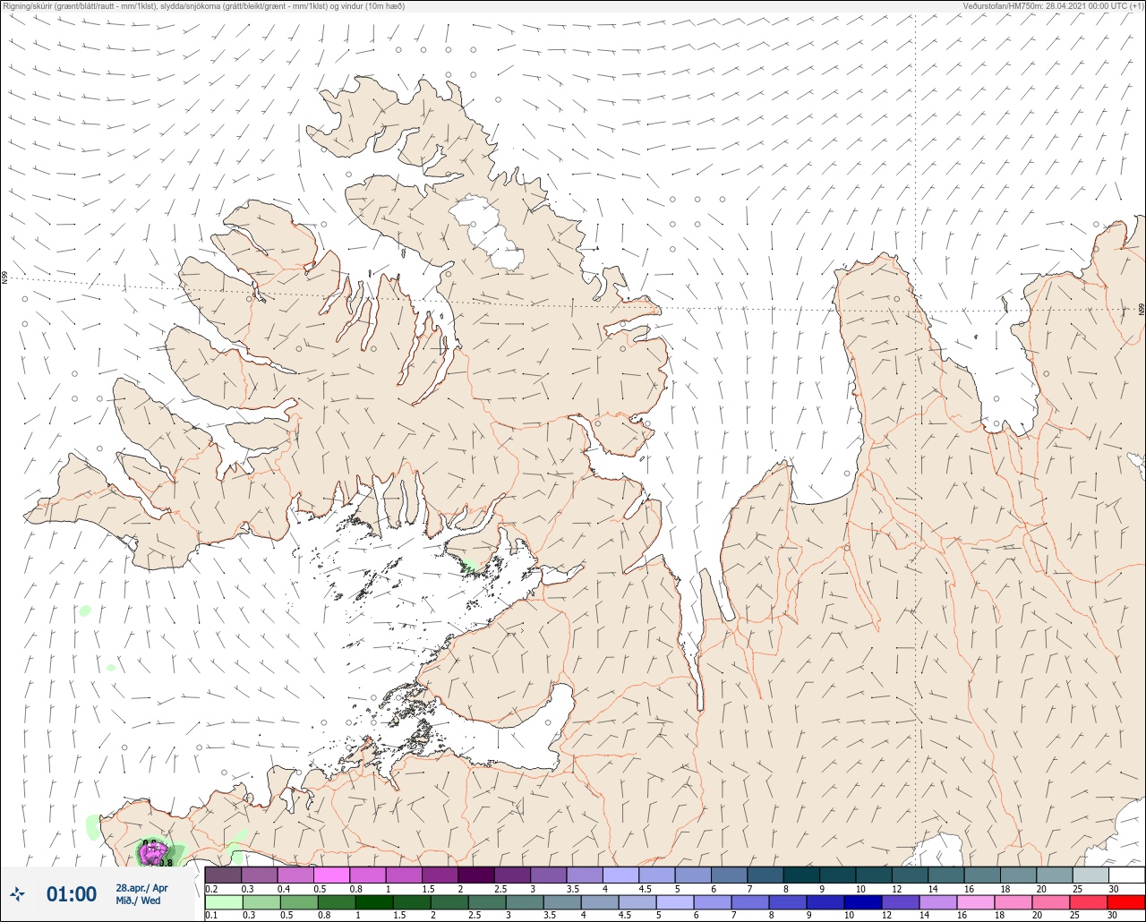Image resolution: width=1146 pixels, height=922 pixels.
Task: Select the bright pink swatch above upper-row label 0.5
Action: pyautogui.click(x=331, y=875)
